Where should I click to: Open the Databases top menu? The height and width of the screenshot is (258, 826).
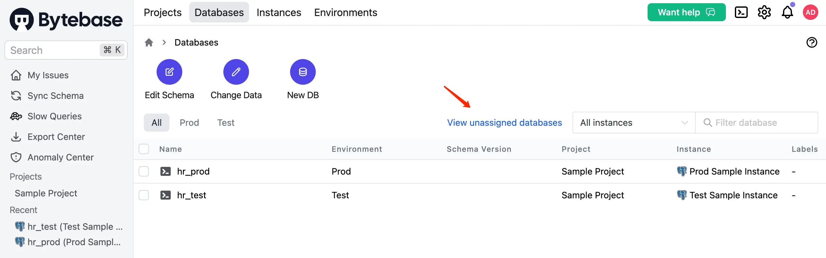(219, 13)
